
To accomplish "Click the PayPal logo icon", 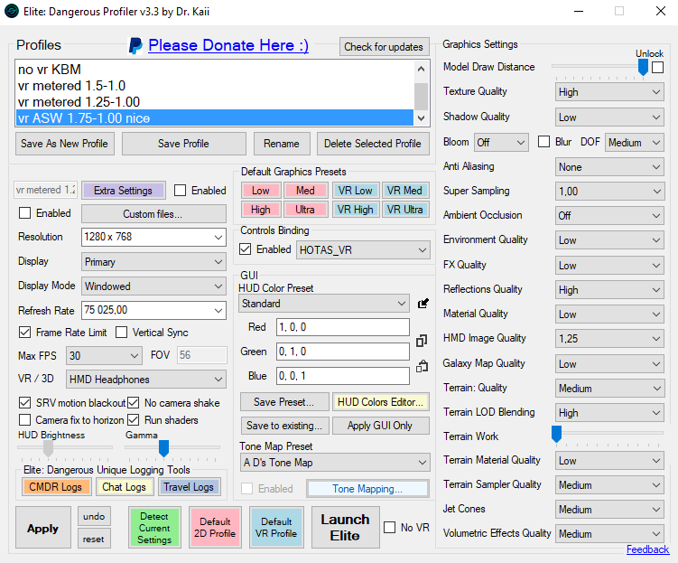I will (x=135, y=46).
